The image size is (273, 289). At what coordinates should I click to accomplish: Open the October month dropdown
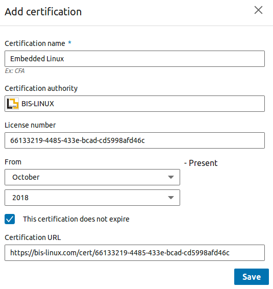pos(92,177)
